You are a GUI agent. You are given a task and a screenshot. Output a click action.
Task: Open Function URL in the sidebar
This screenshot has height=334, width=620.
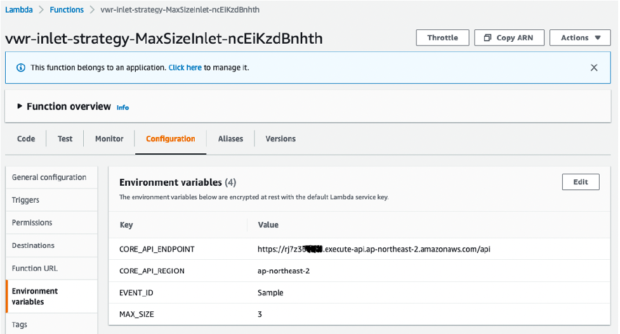(51, 269)
